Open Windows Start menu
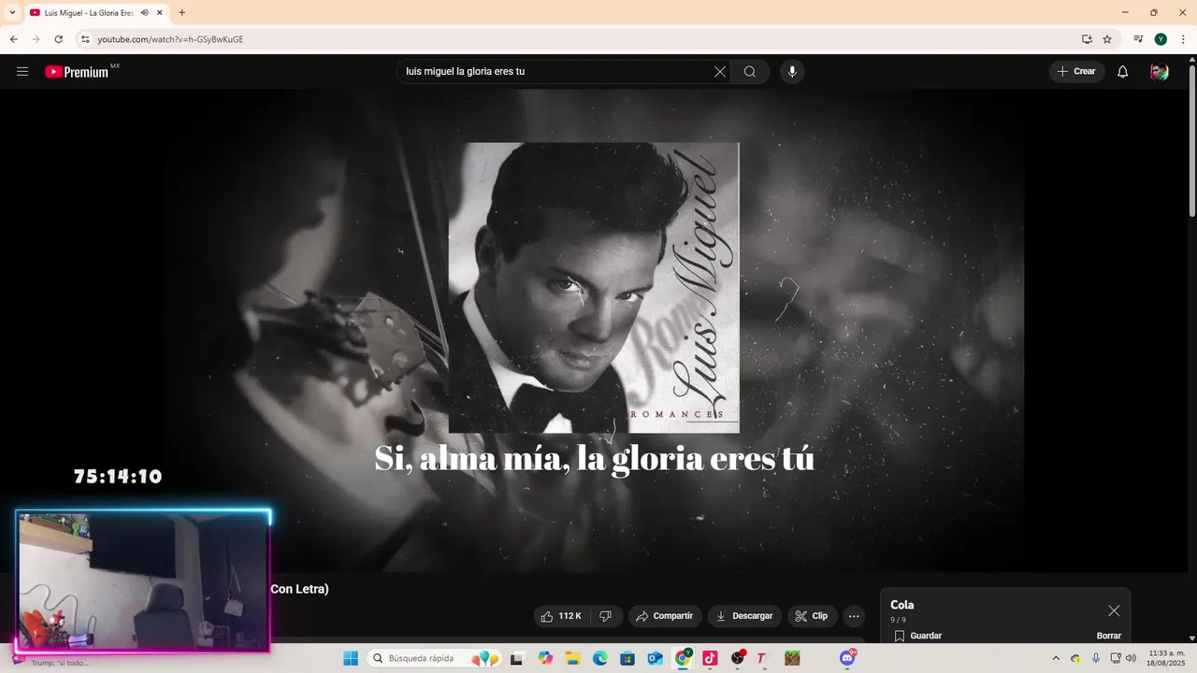This screenshot has height=673, width=1197. pyautogui.click(x=351, y=658)
